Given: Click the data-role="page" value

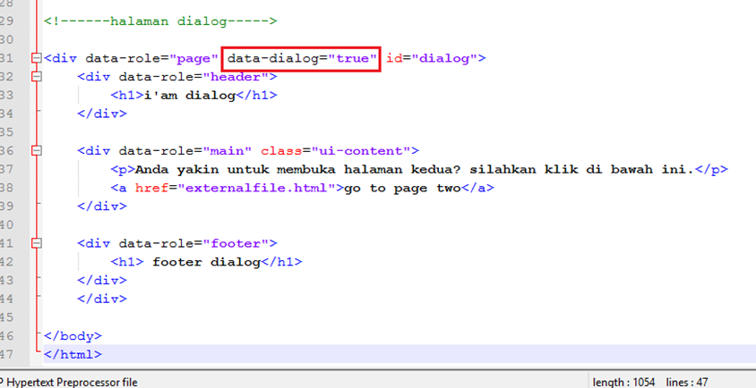Looking at the screenshot, I should [x=193, y=59].
